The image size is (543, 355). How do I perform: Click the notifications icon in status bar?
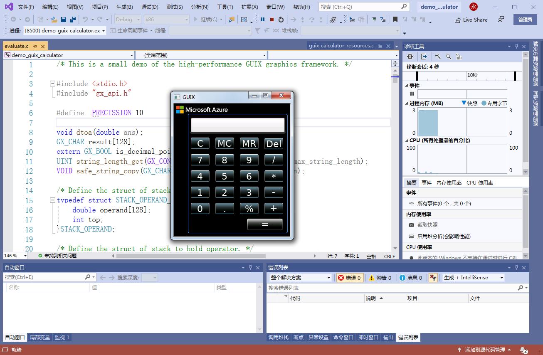[x=523, y=350]
